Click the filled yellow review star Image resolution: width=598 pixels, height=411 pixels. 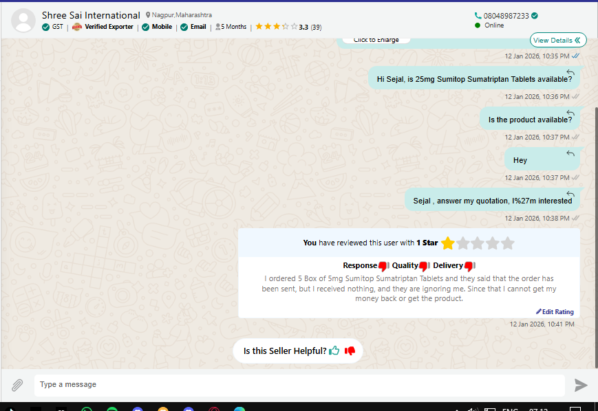pyautogui.click(x=448, y=243)
